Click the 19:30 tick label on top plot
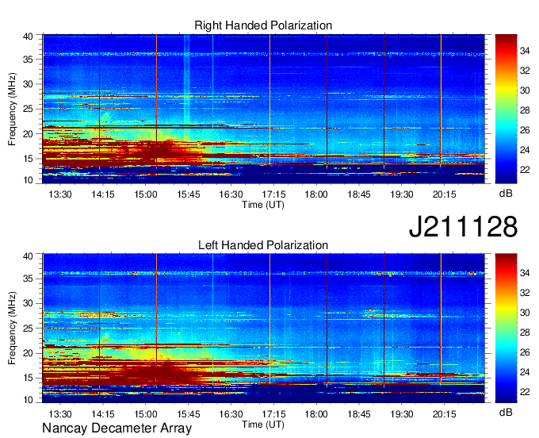The height and width of the screenshot is (438, 539). [x=402, y=194]
